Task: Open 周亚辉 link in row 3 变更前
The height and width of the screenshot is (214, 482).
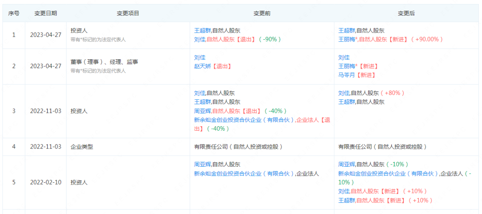Action: [x=203, y=111]
